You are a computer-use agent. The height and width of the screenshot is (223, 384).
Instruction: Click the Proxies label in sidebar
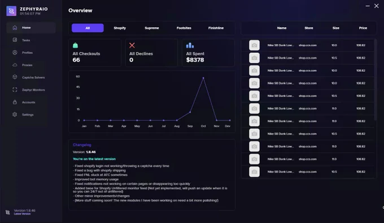[x=27, y=65]
